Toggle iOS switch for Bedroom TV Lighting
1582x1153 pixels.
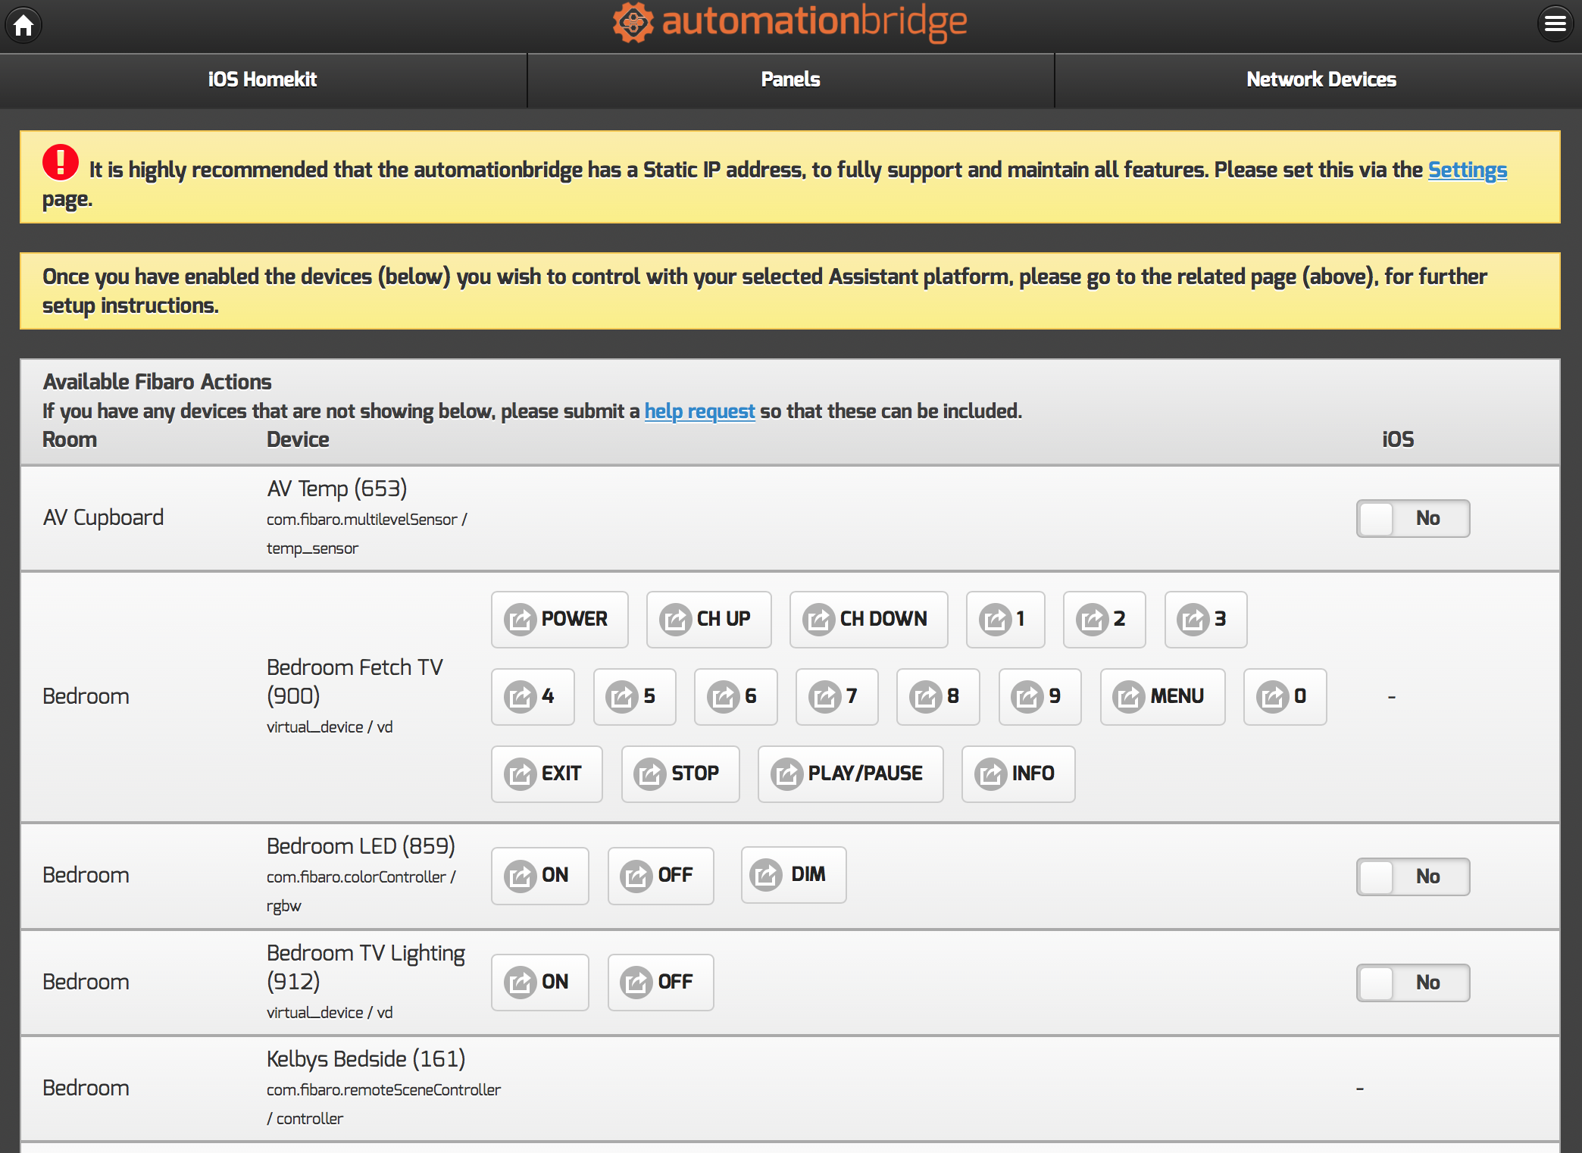(x=1412, y=983)
